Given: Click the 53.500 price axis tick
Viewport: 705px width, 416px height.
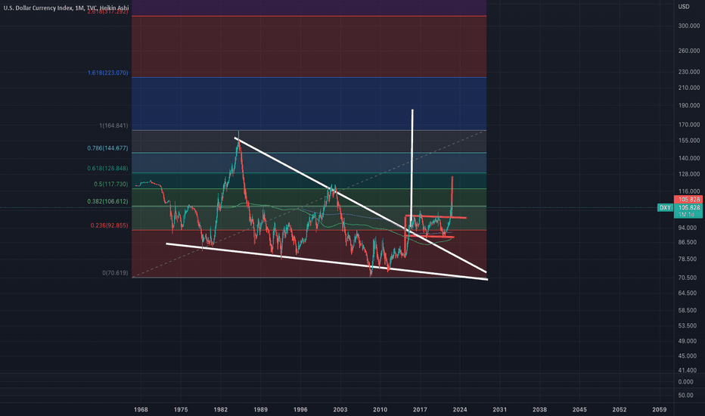Looking at the screenshot, I should [x=688, y=325].
